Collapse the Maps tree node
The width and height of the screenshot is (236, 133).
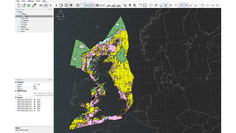(x=19, y=14)
